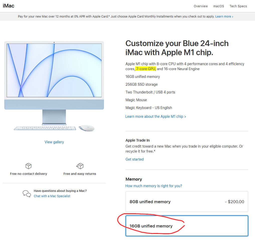Viewport: 255px width, 240px height.
Task: Select the 8GB unified memory option
Action: (x=187, y=202)
